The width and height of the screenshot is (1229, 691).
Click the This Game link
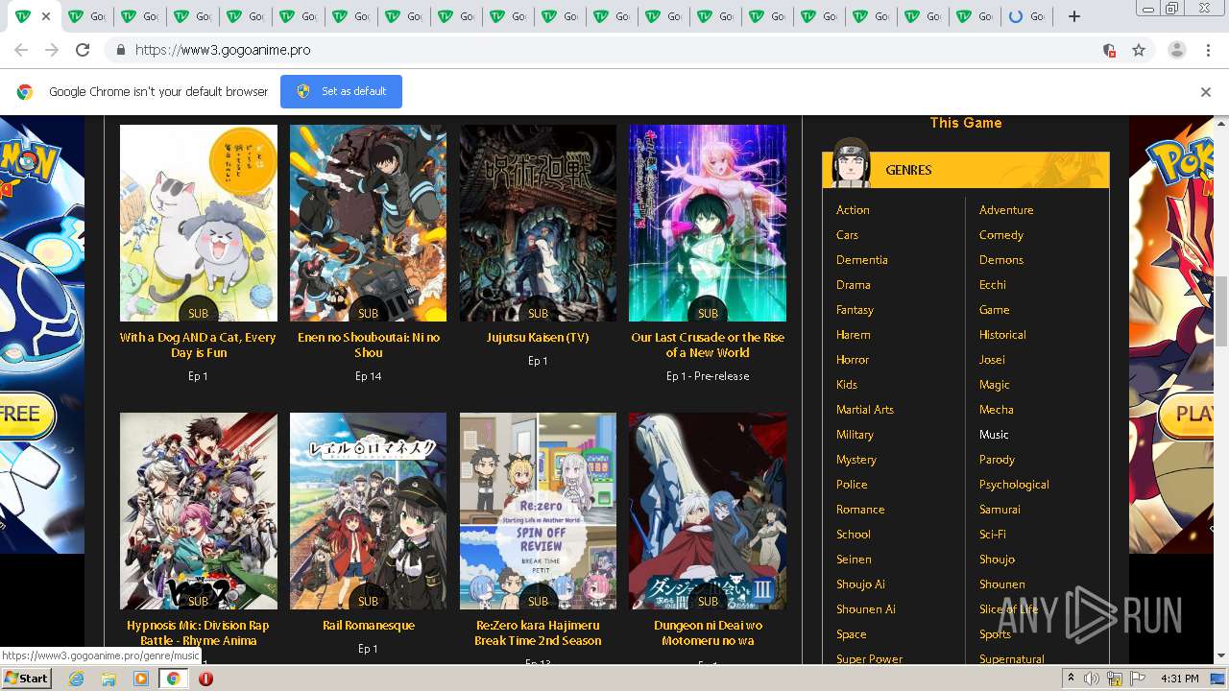(966, 123)
